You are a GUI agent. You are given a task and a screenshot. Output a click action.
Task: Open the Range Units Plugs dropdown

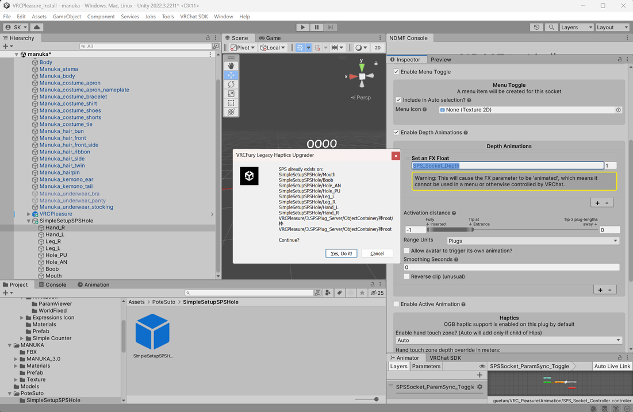point(533,241)
